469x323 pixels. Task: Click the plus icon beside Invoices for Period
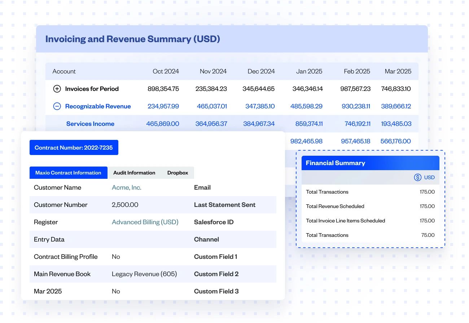57,89
